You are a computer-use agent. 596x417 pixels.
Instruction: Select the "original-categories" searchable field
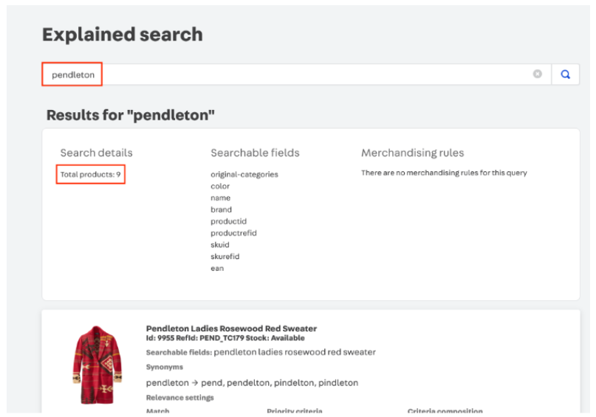click(x=244, y=174)
